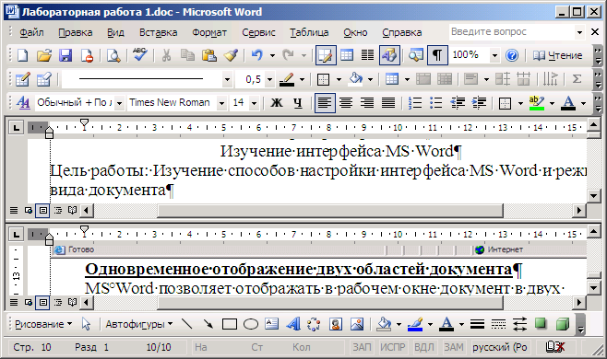This screenshot has height=359, width=607.
Task: Copy selection with the copy icon
Action: coord(188,55)
